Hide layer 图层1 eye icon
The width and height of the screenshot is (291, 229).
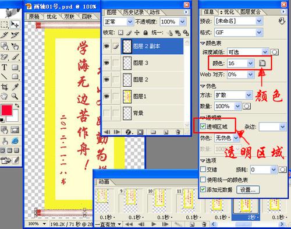107,96
